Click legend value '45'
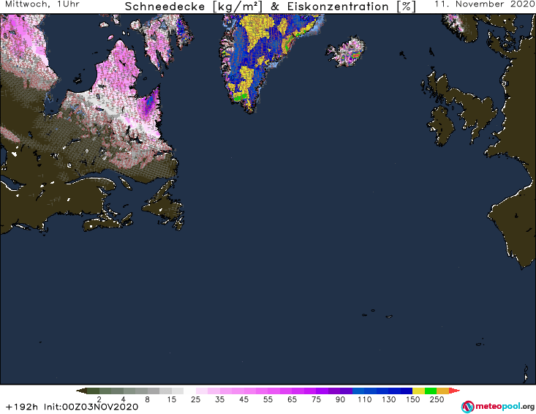The height and width of the screenshot is (414, 536). click(x=244, y=399)
